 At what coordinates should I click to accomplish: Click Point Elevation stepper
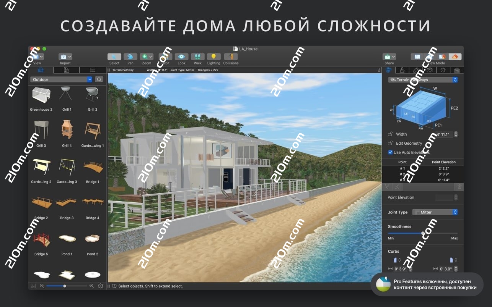pyautogui.click(x=456, y=197)
